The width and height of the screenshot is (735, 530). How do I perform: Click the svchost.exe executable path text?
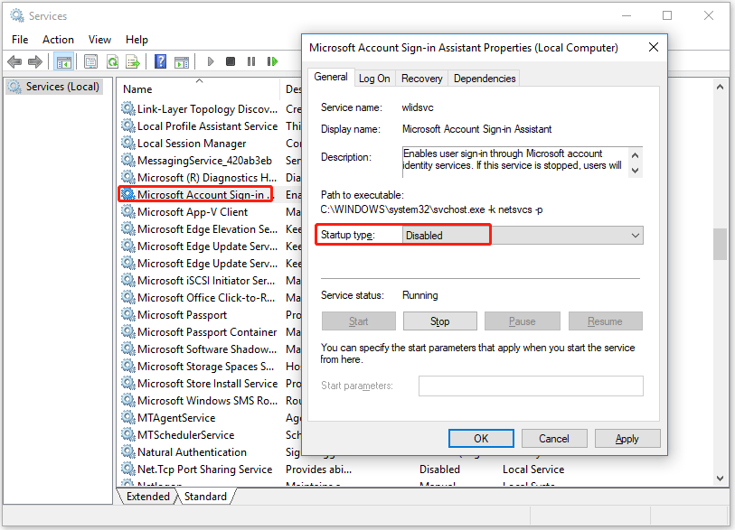point(431,209)
